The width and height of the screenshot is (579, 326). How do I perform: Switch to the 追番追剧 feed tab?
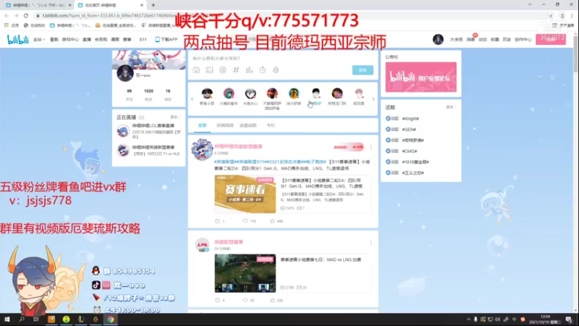point(248,125)
